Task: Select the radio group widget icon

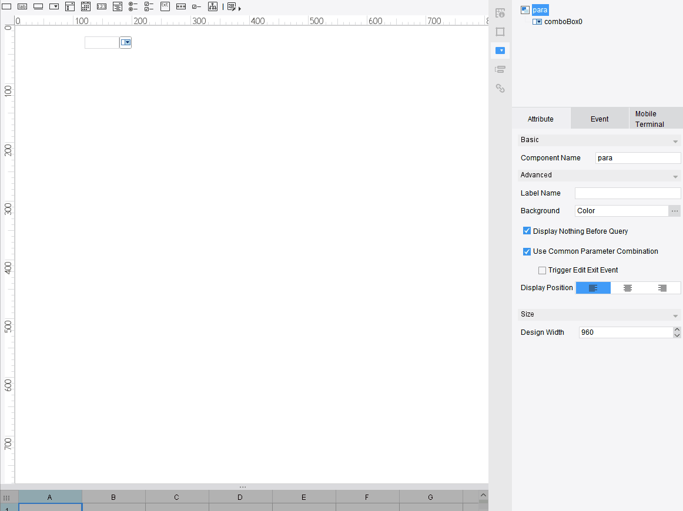Action: pyautogui.click(x=133, y=6)
